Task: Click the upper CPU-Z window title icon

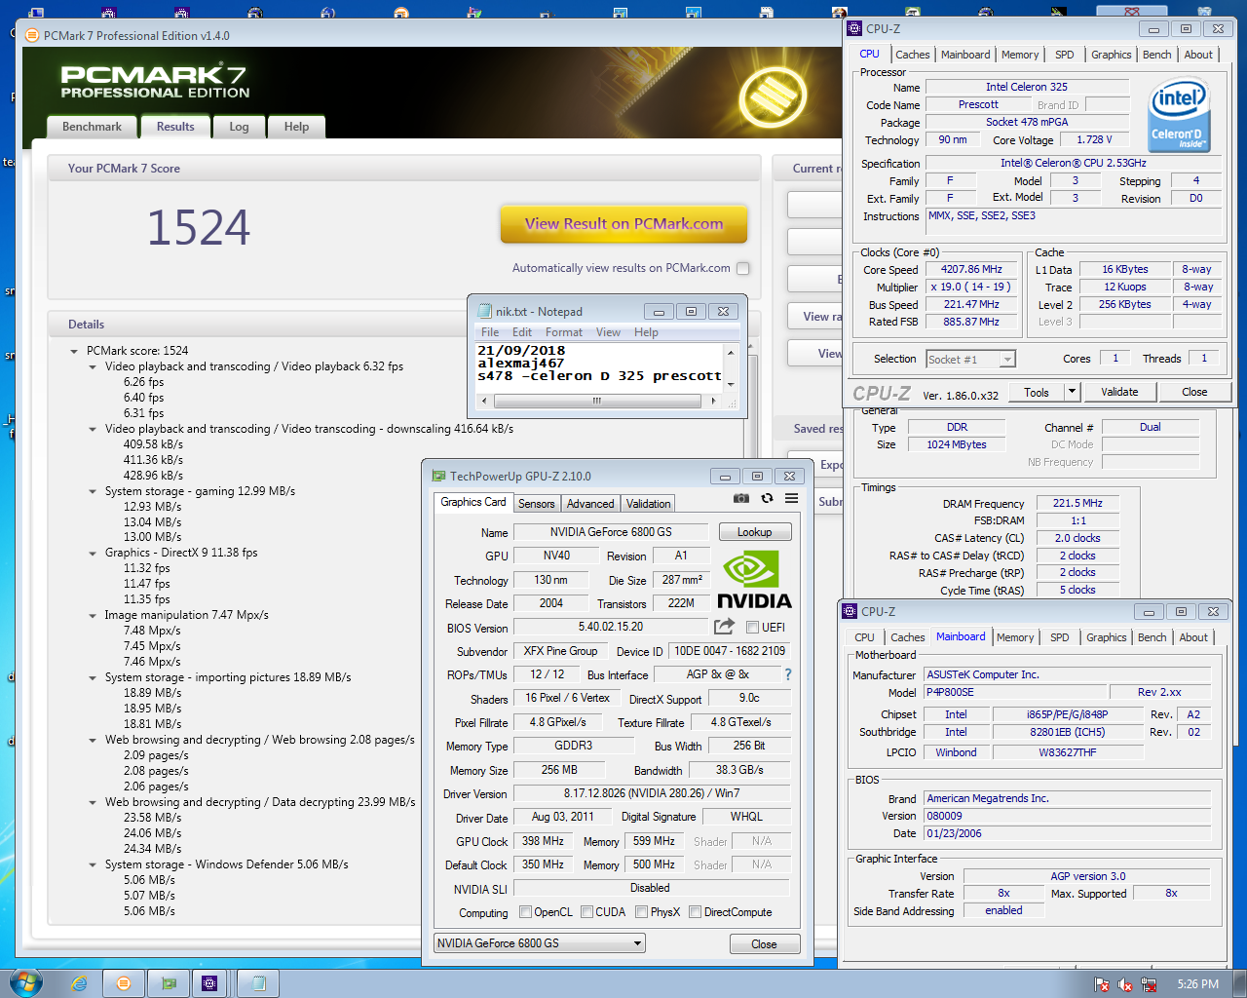Action: pos(854,28)
